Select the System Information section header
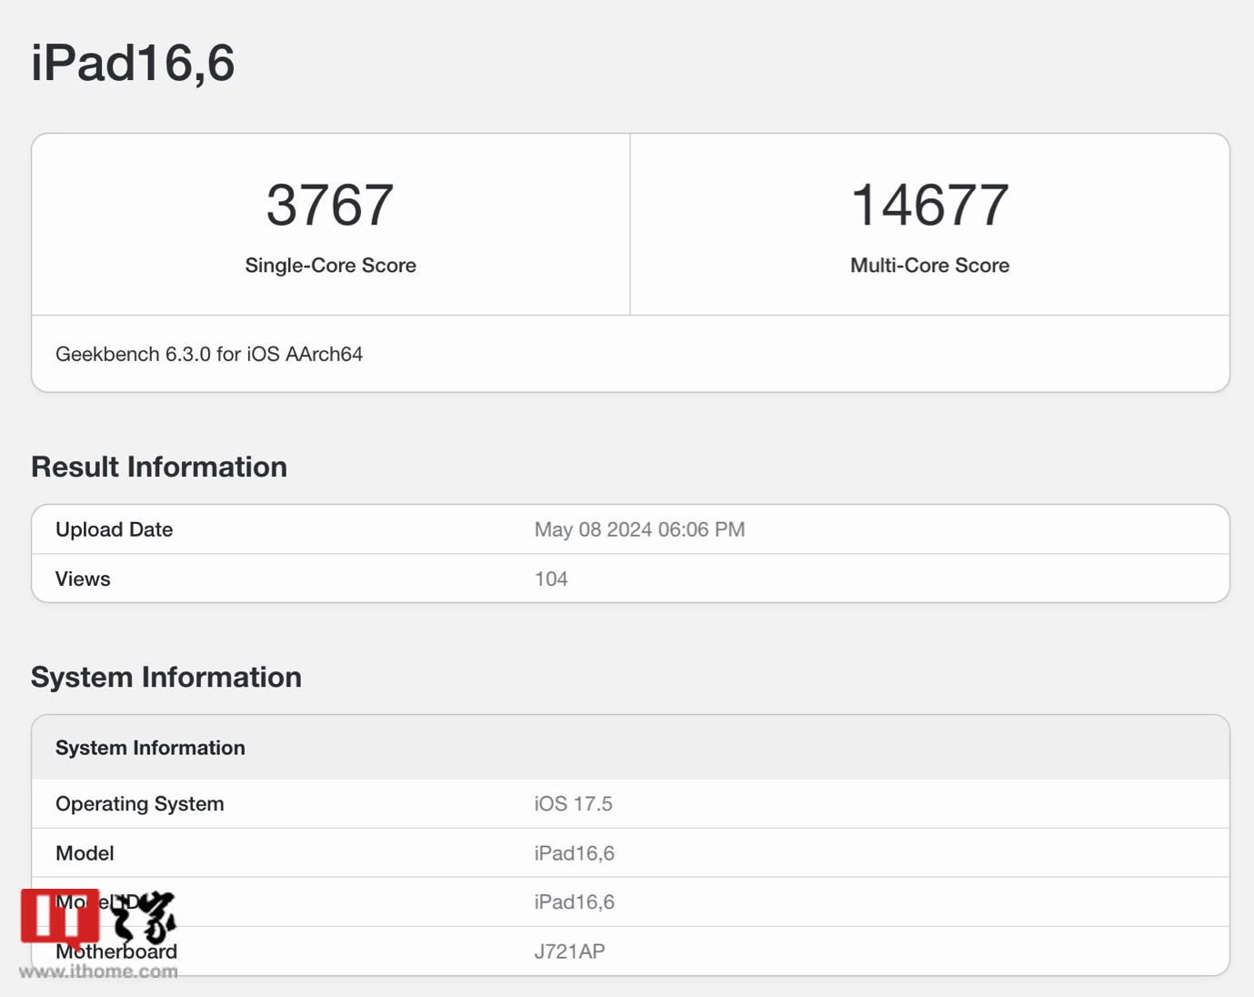Viewport: 1254px width, 997px height. point(166,677)
